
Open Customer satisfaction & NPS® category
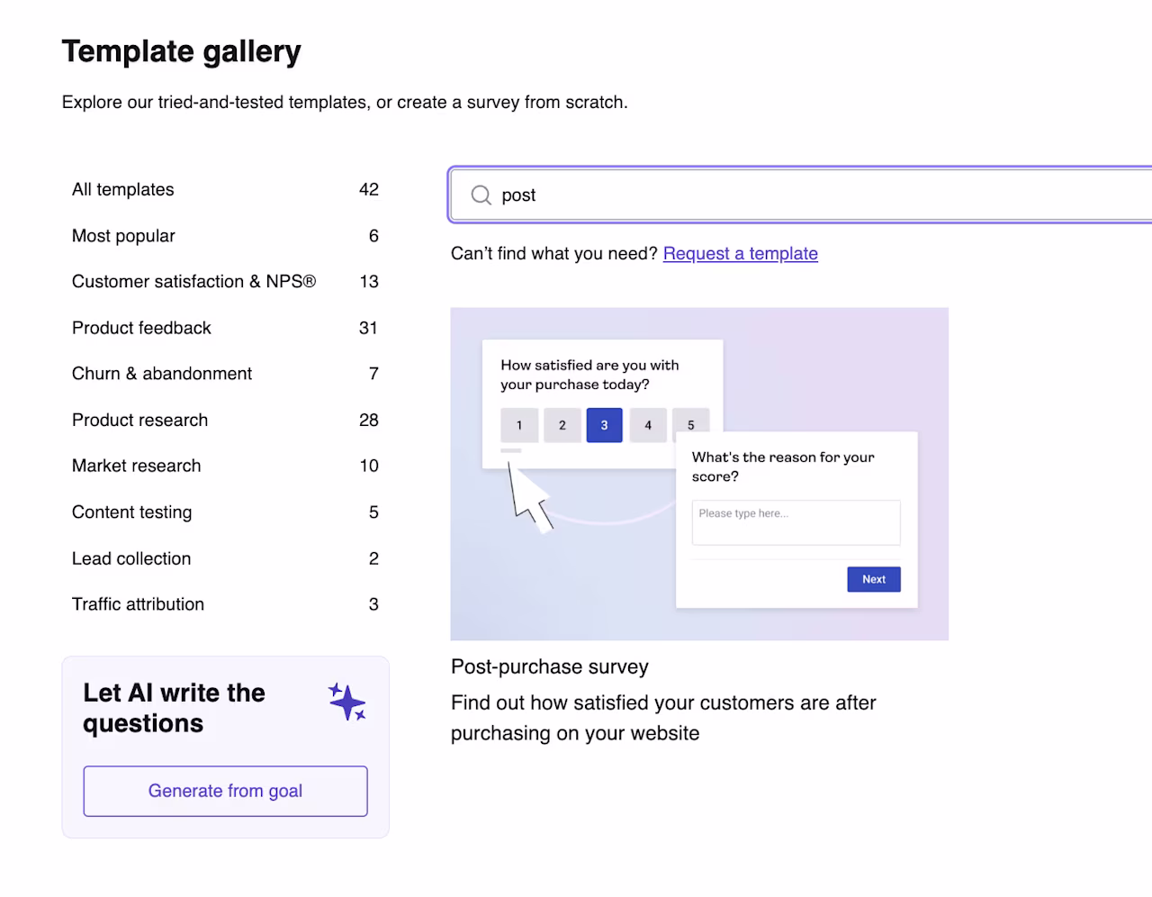click(225, 282)
